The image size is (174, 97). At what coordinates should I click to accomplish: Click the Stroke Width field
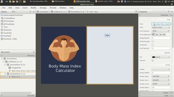(x=161, y=73)
